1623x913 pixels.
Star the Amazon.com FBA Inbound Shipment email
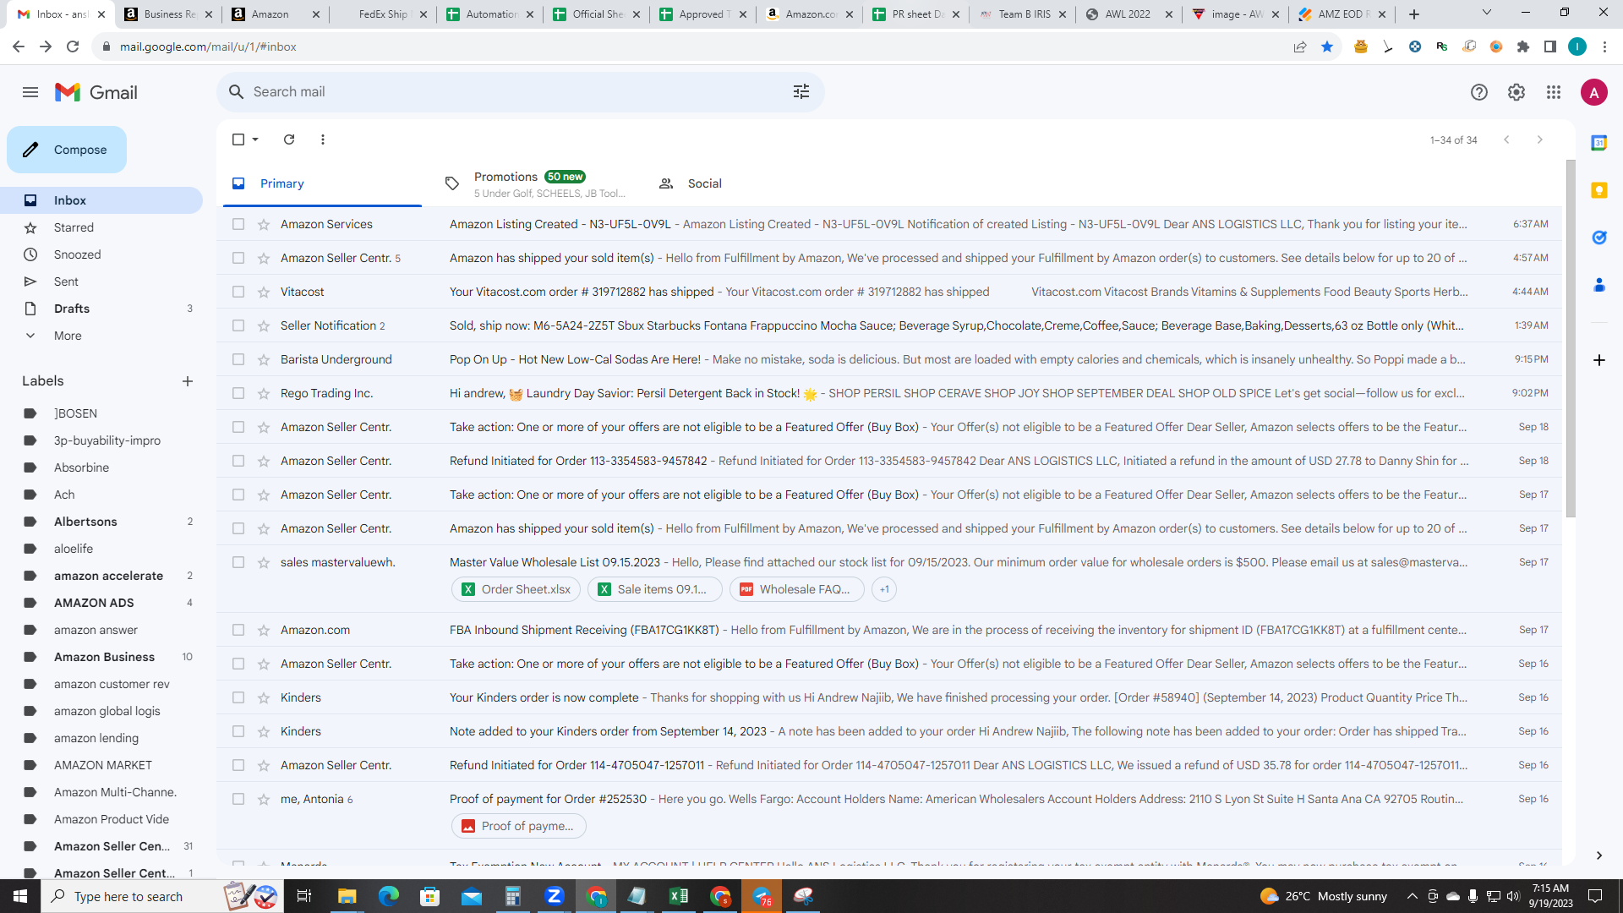tap(264, 630)
